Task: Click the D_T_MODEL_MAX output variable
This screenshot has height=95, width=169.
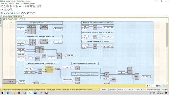Action: [x=108, y=27]
